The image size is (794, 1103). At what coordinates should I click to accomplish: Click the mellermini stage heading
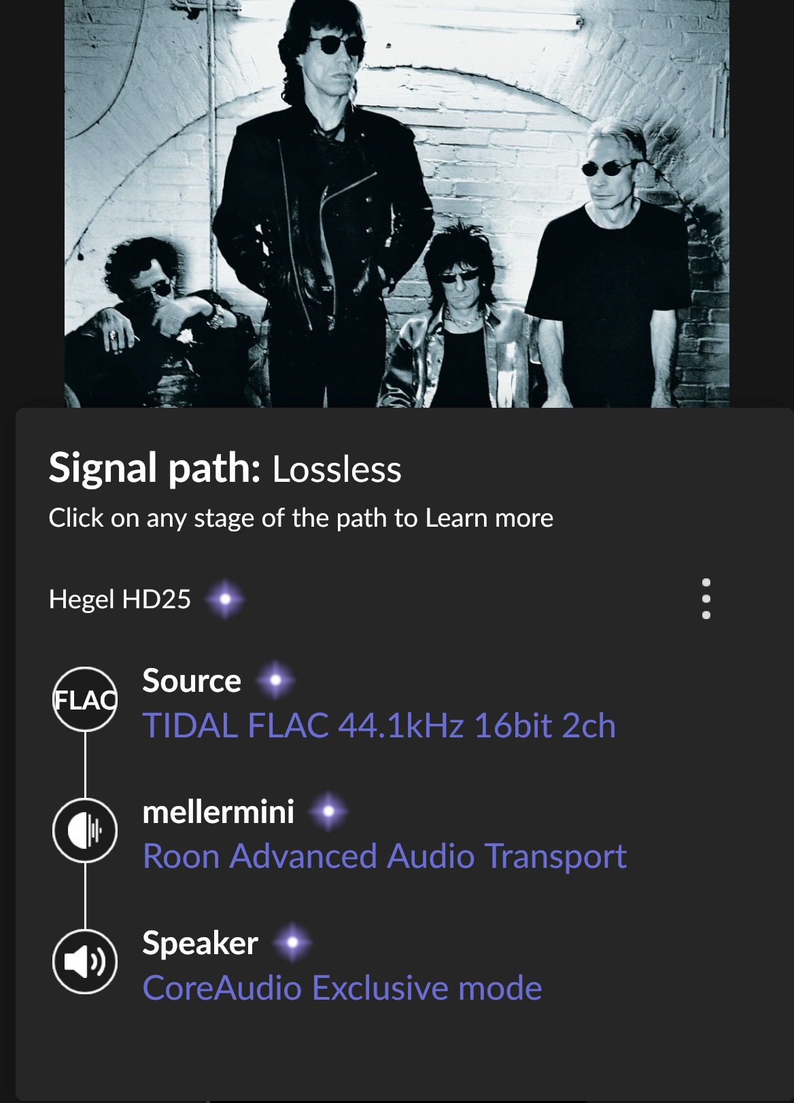click(218, 811)
